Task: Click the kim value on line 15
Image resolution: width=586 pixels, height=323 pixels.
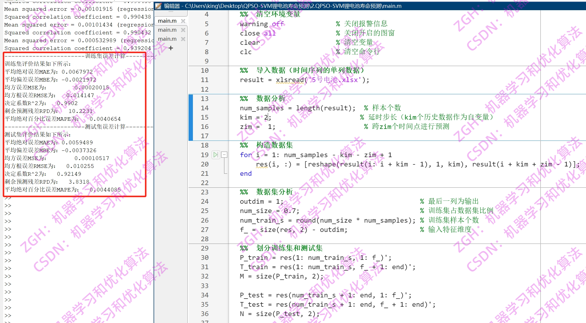Action: click(265, 117)
